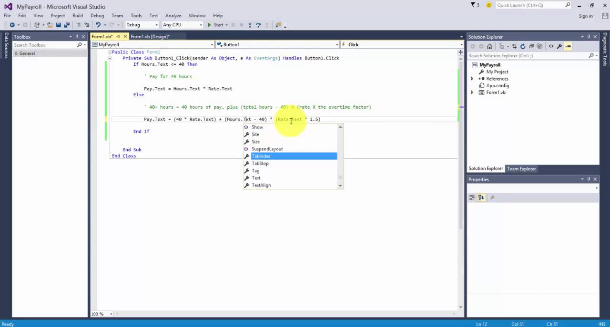Image resolution: width=610 pixels, height=327 pixels.
Task: Comment out selected lines toolbar icon
Action: click(78, 25)
